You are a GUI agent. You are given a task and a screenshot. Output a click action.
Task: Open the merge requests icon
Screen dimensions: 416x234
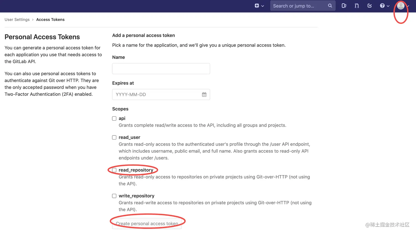tap(357, 6)
